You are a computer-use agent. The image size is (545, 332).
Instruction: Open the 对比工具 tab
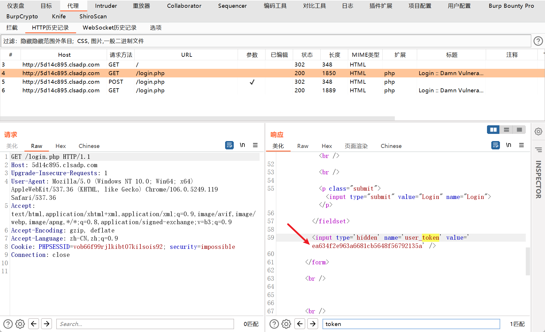point(314,6)
